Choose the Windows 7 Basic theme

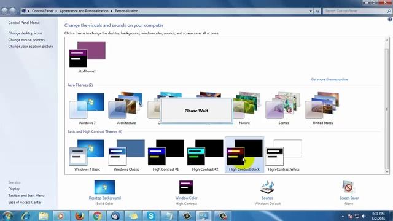(x=87, y=155)
